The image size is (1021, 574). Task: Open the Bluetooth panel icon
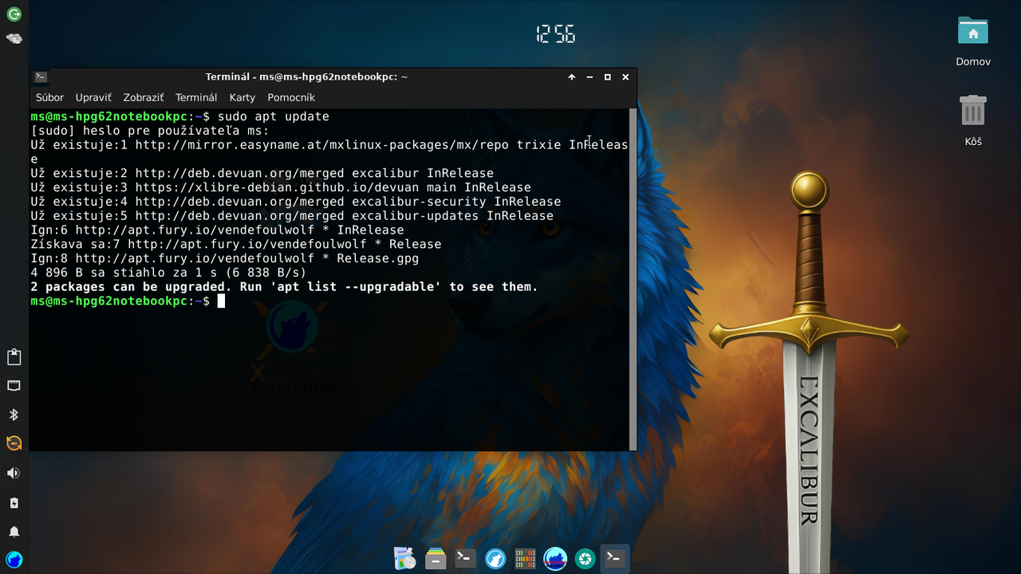click(14, 415)
